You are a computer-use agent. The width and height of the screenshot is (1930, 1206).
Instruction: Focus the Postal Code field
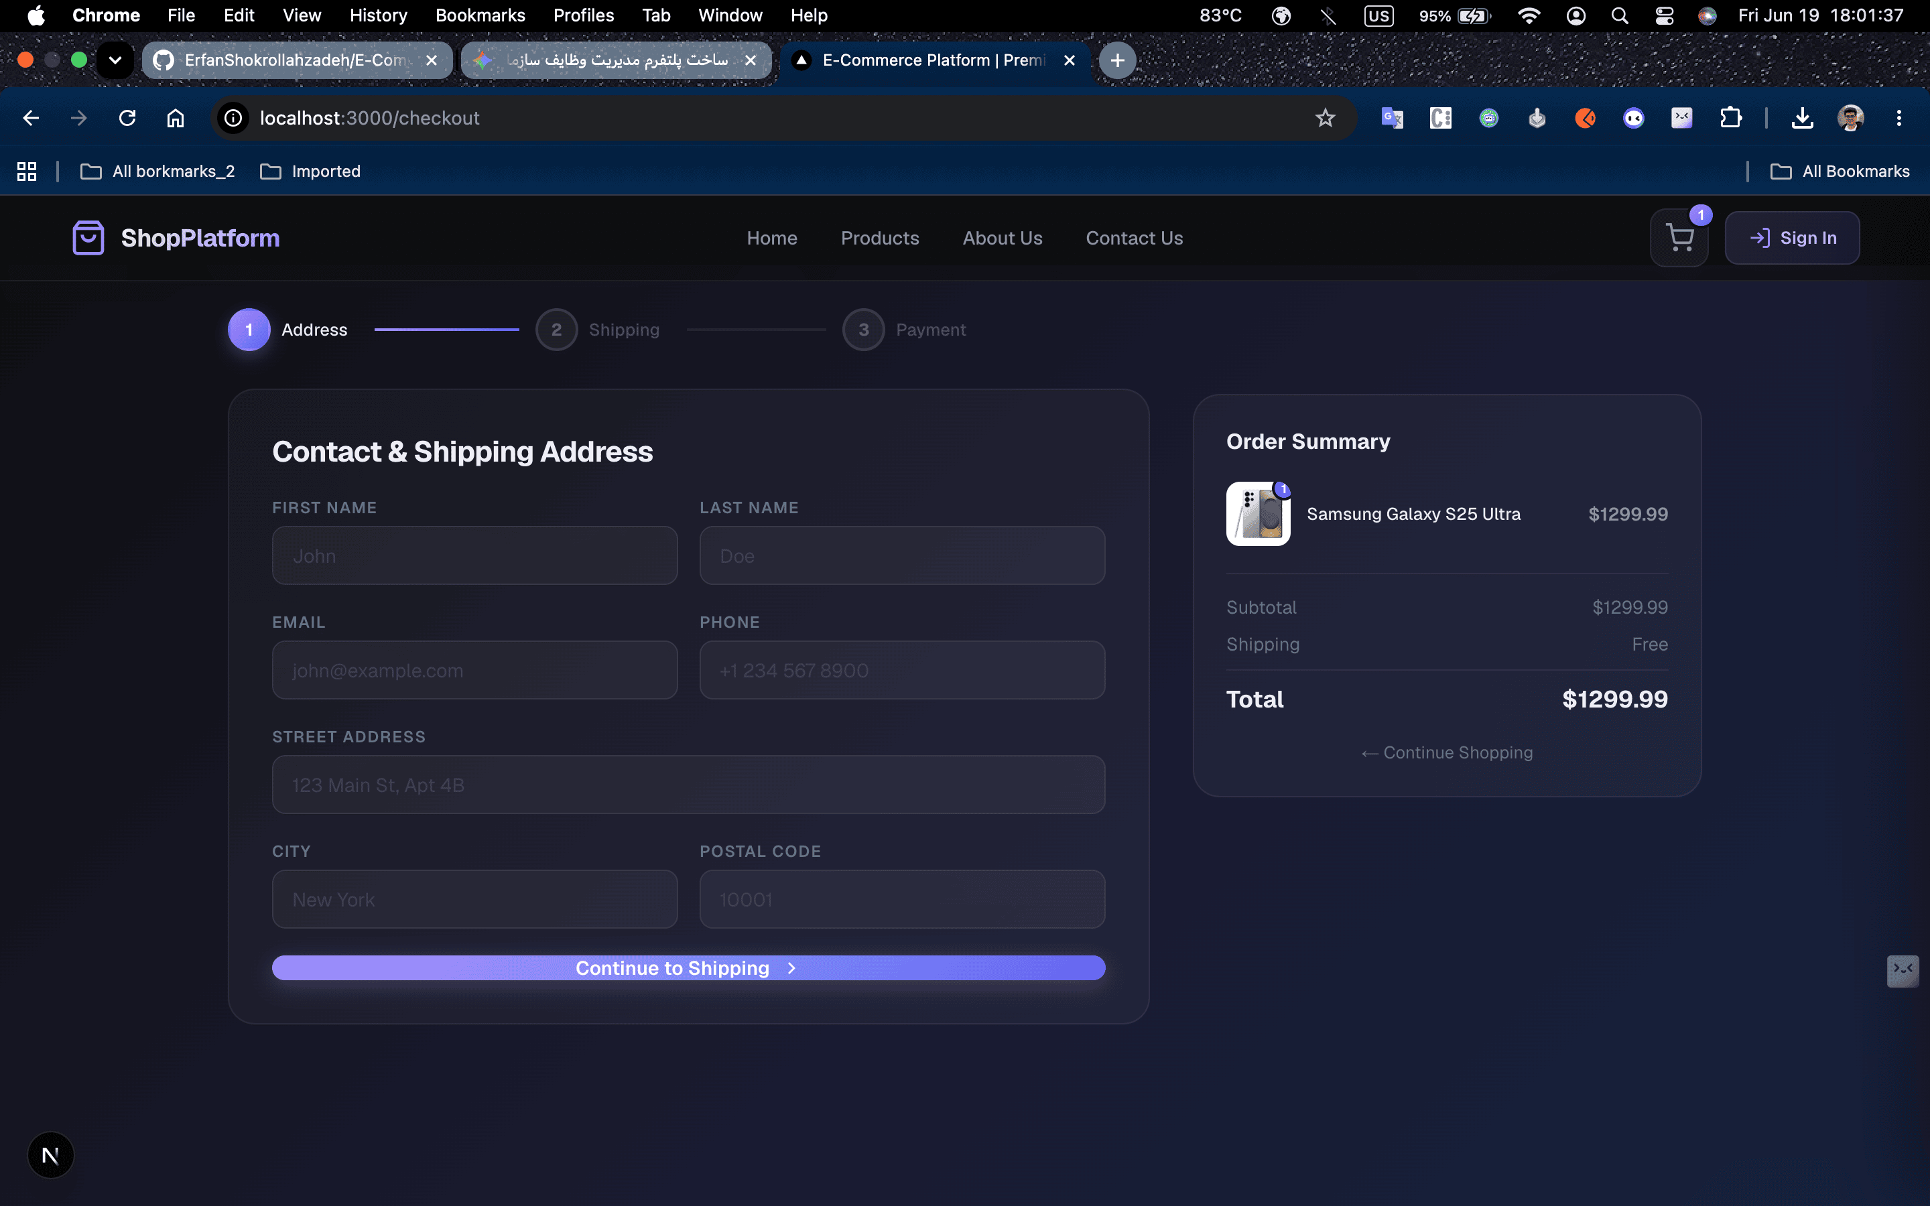(x=902, y=899)
